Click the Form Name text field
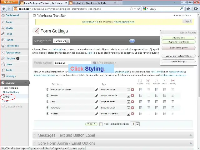Viewport: 200px width, 150px height. point(72,63)
